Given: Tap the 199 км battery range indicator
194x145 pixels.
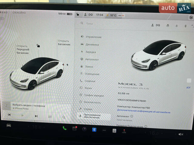Looking at the screenshot, I should pos(65,14).
